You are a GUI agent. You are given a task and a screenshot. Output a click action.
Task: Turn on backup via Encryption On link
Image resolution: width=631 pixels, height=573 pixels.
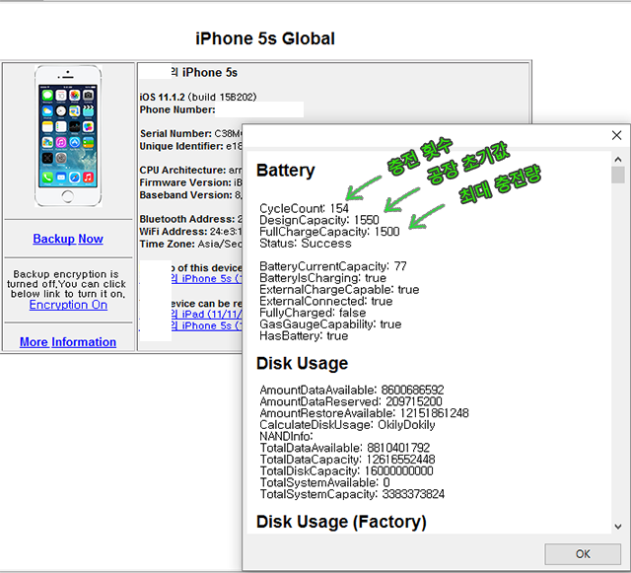(68, 305)
